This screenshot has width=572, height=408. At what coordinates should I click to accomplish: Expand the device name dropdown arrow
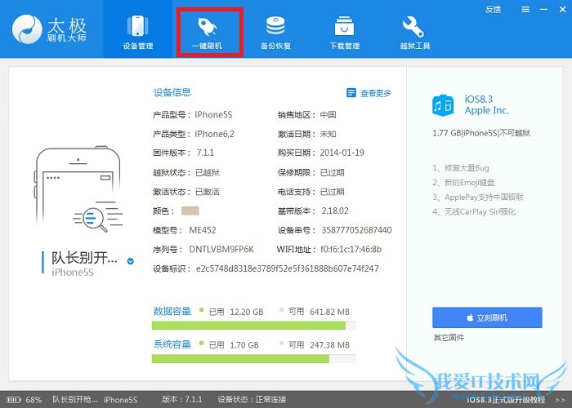pos(130,261)
